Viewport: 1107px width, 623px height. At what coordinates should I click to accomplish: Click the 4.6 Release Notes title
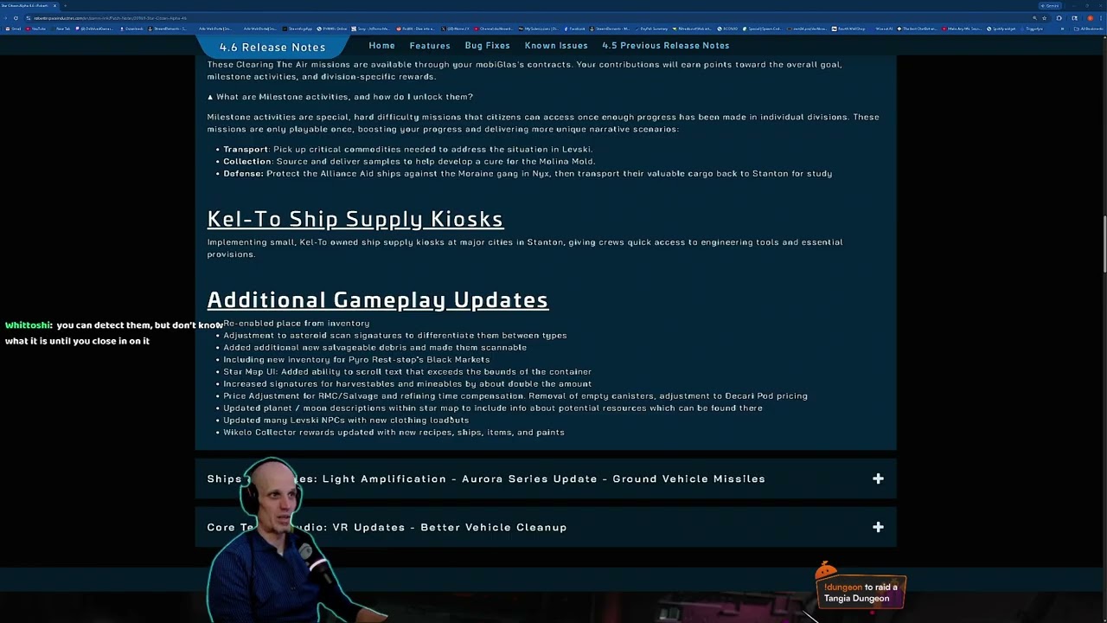coord(272,47)
